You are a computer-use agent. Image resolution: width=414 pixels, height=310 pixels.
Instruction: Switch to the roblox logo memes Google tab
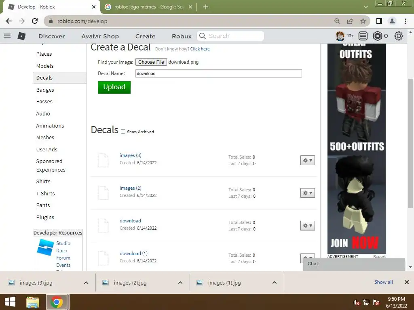pos(149,7)
